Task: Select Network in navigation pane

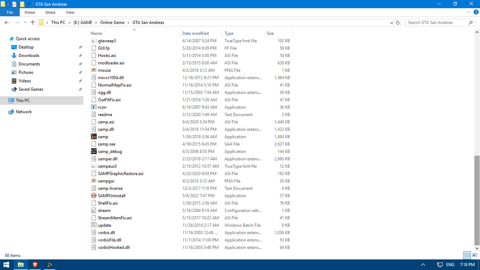Action: point(24,112)
